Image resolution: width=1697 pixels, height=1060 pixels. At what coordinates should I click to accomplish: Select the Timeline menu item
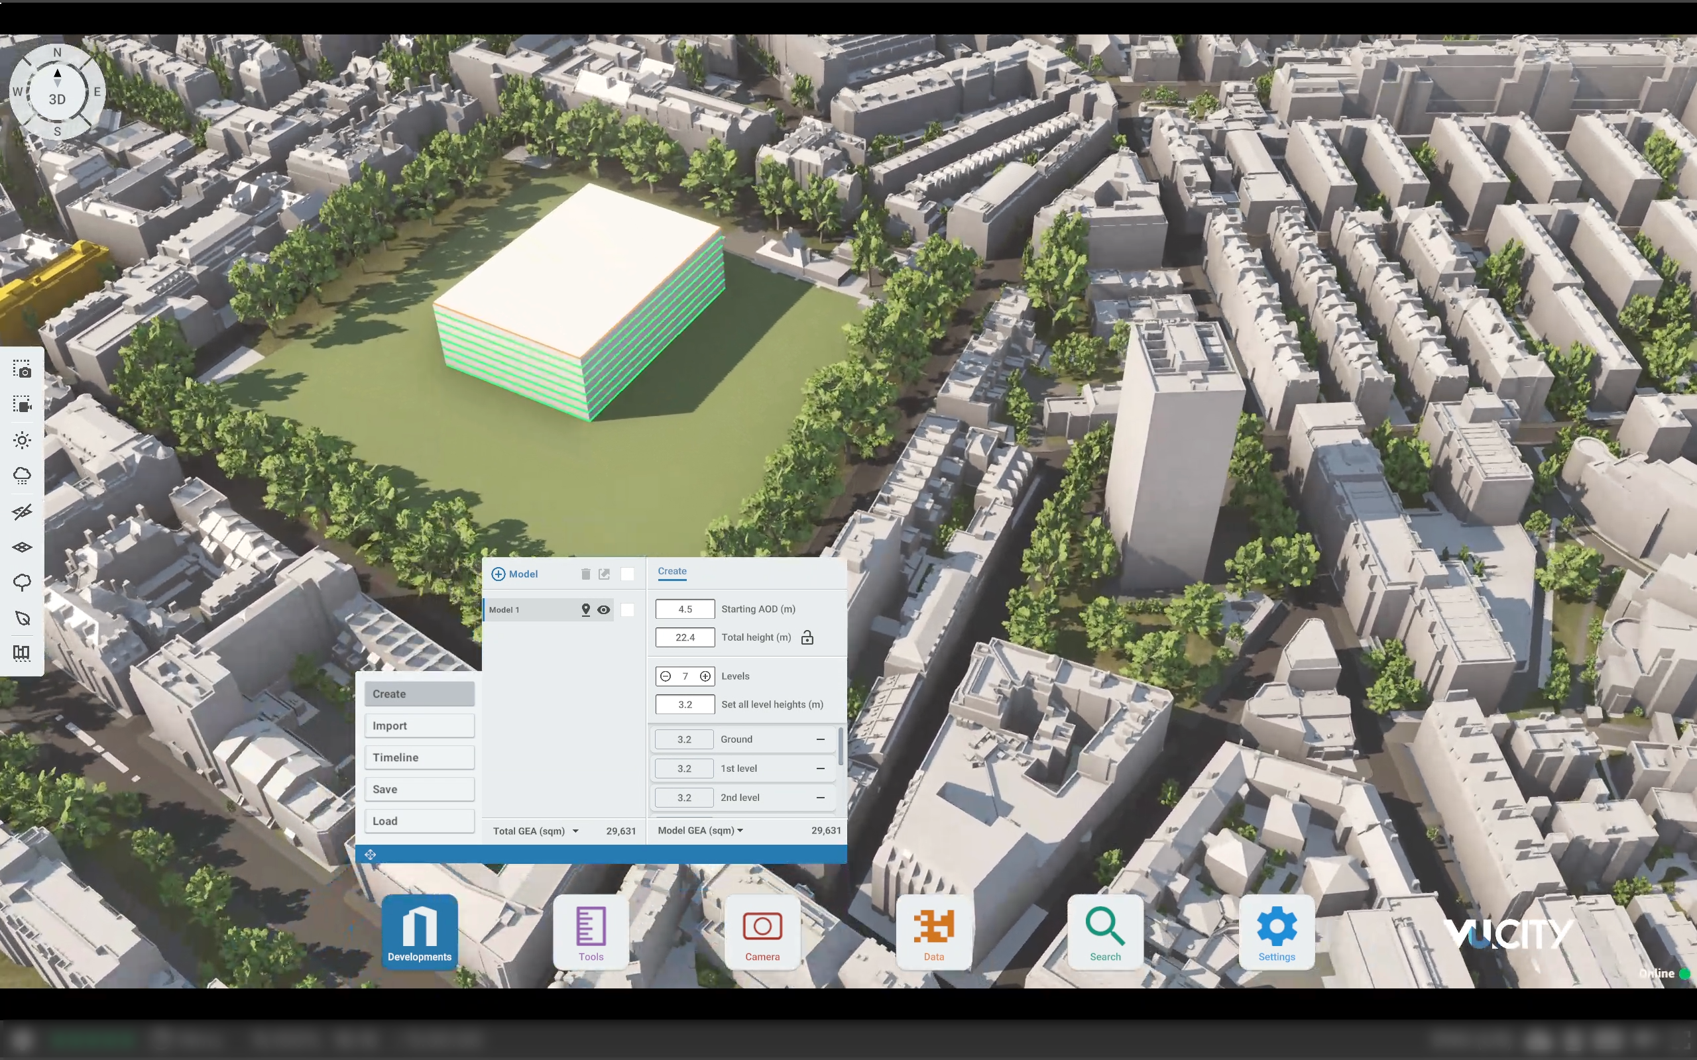[x=420, y=757]
